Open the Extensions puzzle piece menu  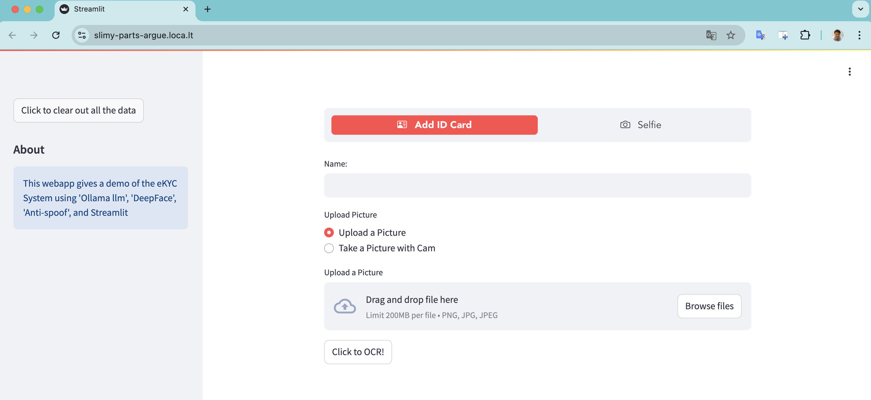point(805,35)
